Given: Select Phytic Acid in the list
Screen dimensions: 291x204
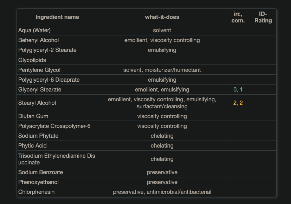Looking at the screenshot, I should pyautogui.click(x=32, y=145).
